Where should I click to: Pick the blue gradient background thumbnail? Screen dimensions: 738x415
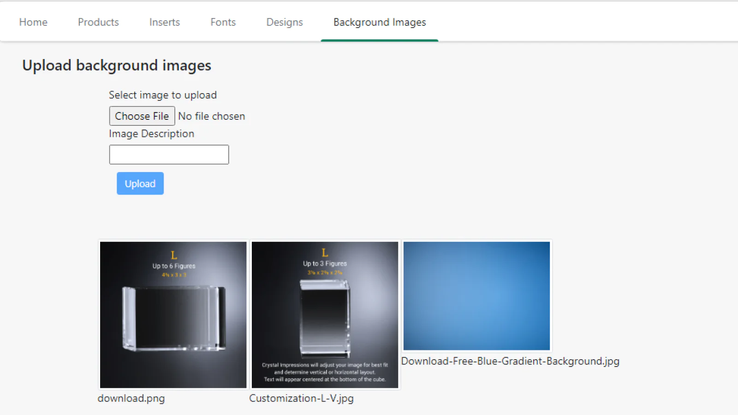tap(476, 296)
